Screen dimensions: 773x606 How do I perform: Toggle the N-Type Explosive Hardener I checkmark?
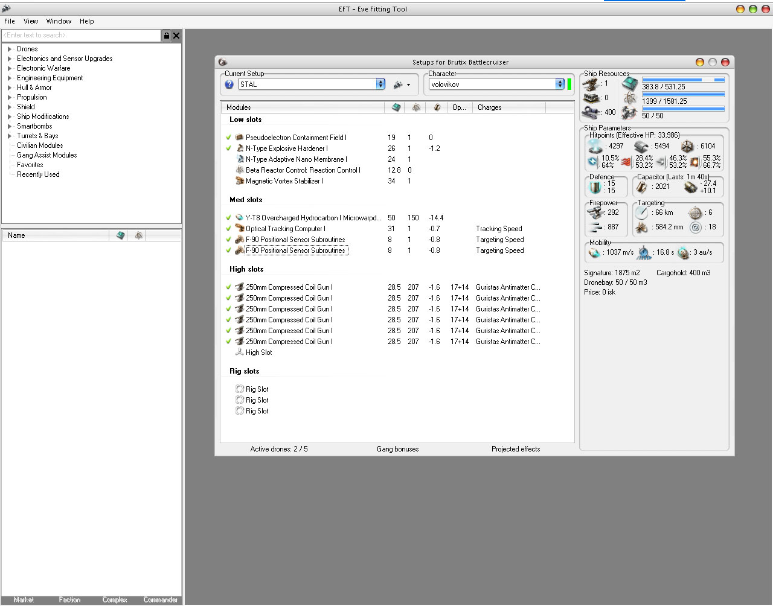229,148
